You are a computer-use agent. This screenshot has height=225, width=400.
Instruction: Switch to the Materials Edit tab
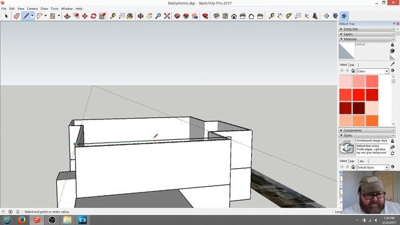pyautogui.click(x=352, y=65)
